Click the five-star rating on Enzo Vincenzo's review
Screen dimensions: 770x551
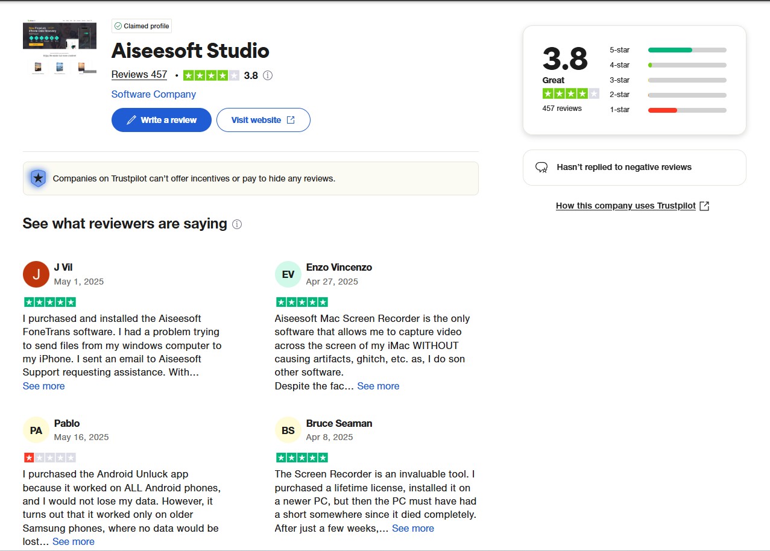[x=302, y=302]
